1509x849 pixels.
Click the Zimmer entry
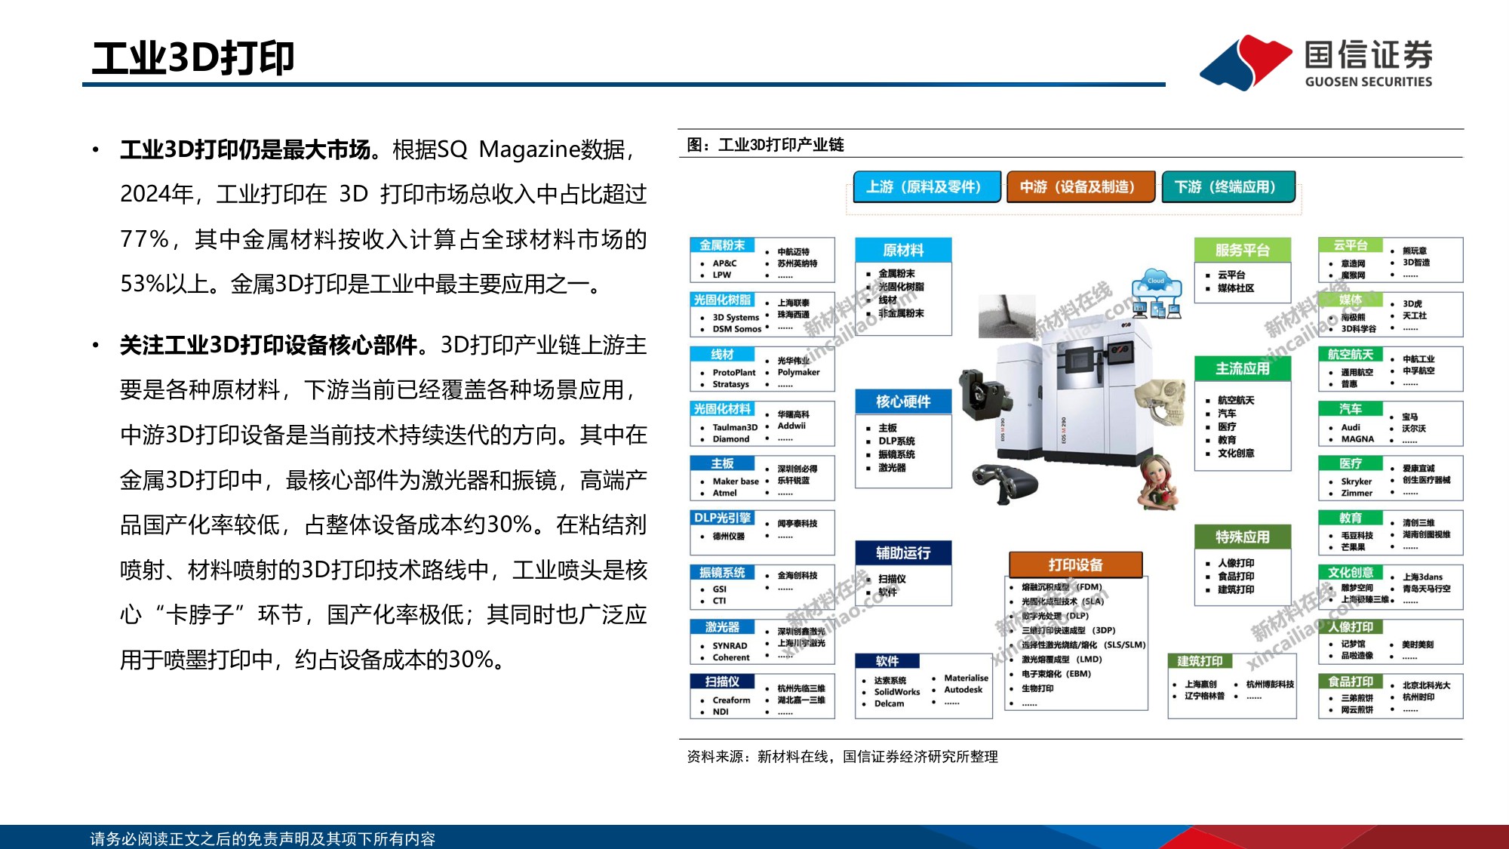1357,494
